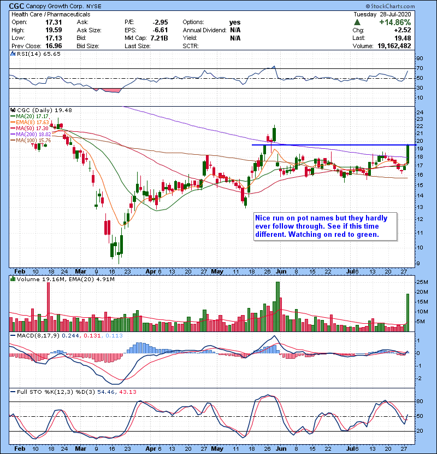Viewport: 437px width, 454px height.
Task: Click the MA(20) 17.17 legend entry
Action: coord(29,116)
